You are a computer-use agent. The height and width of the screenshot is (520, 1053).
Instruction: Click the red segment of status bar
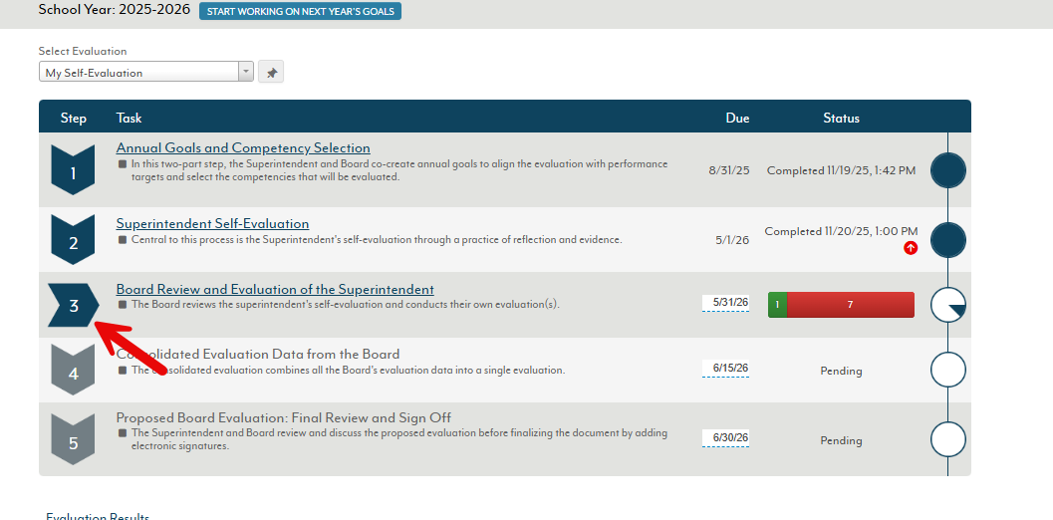click(850, 305)
